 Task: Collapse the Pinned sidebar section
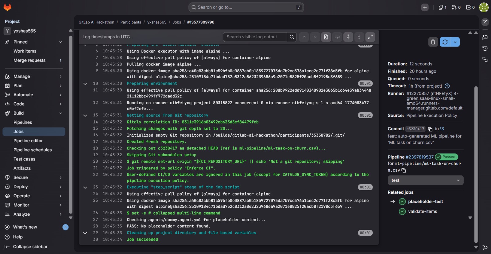34,42
